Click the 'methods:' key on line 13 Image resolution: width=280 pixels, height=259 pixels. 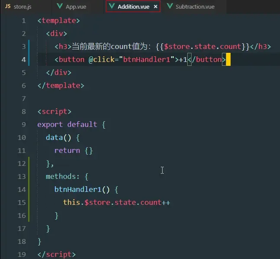[63, 176]
